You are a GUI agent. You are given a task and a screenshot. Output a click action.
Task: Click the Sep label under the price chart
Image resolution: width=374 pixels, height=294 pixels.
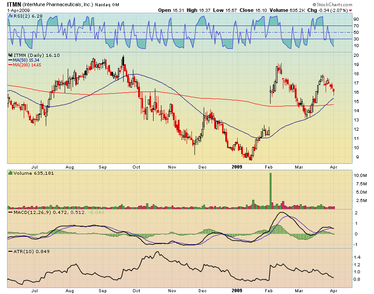103,167
